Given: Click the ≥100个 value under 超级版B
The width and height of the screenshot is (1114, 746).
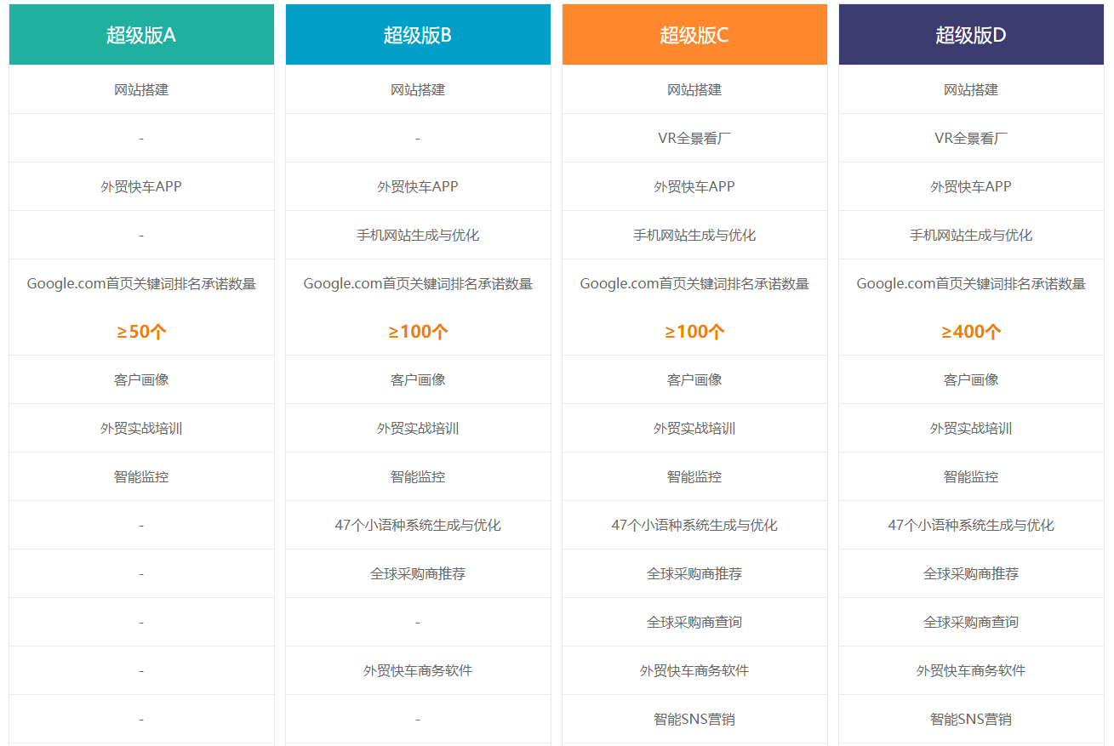Looking at the screenshot, I should 418,332.
